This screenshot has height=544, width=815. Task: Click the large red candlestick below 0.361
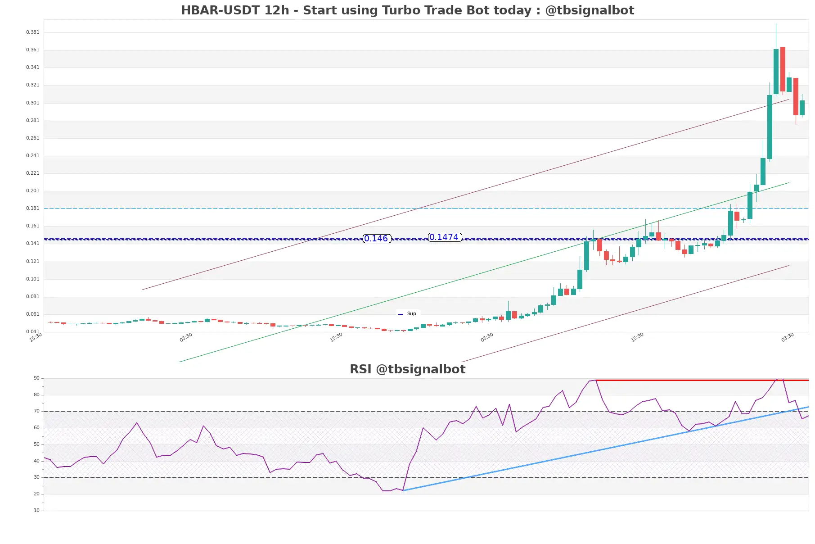coord(783,69)
